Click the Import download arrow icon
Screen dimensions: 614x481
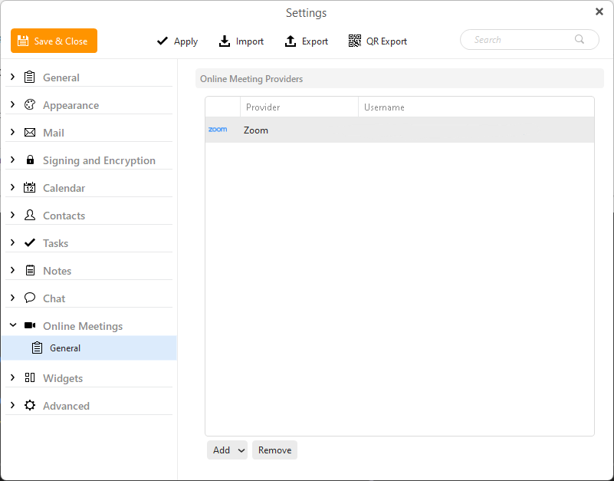pos(225,41)
